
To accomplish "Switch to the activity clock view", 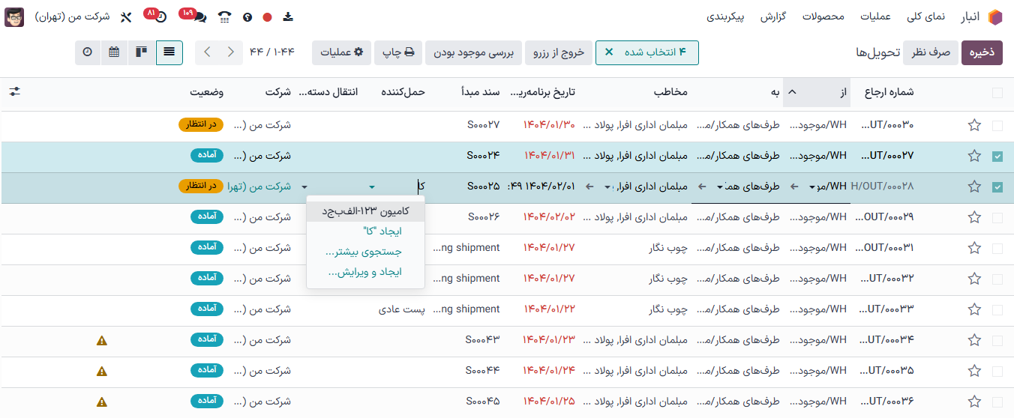I will pos(88,52).
